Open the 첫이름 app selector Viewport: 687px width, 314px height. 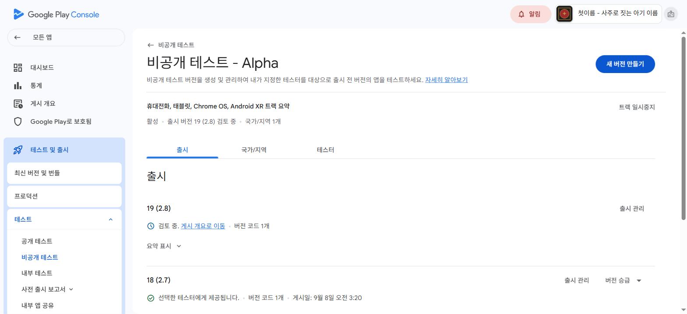[x=609, y=14]
